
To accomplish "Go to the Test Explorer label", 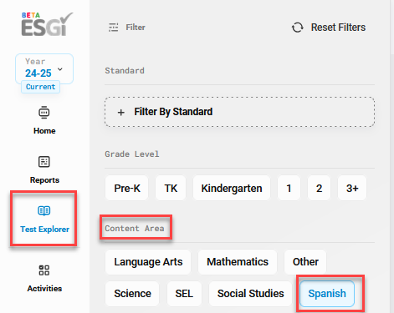I will 44,230.
